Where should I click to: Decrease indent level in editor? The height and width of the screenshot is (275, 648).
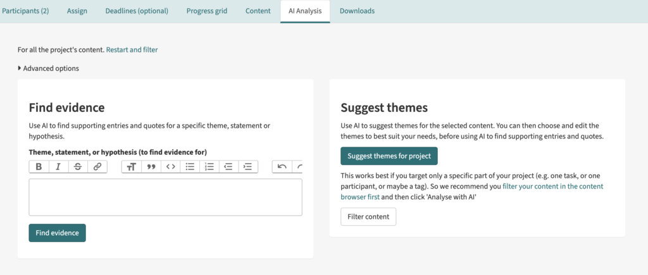[228, 167]
